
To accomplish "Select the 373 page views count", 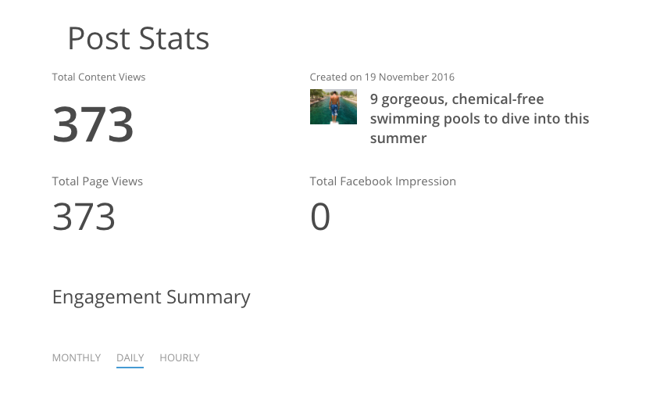I will [x=84, y=217].
